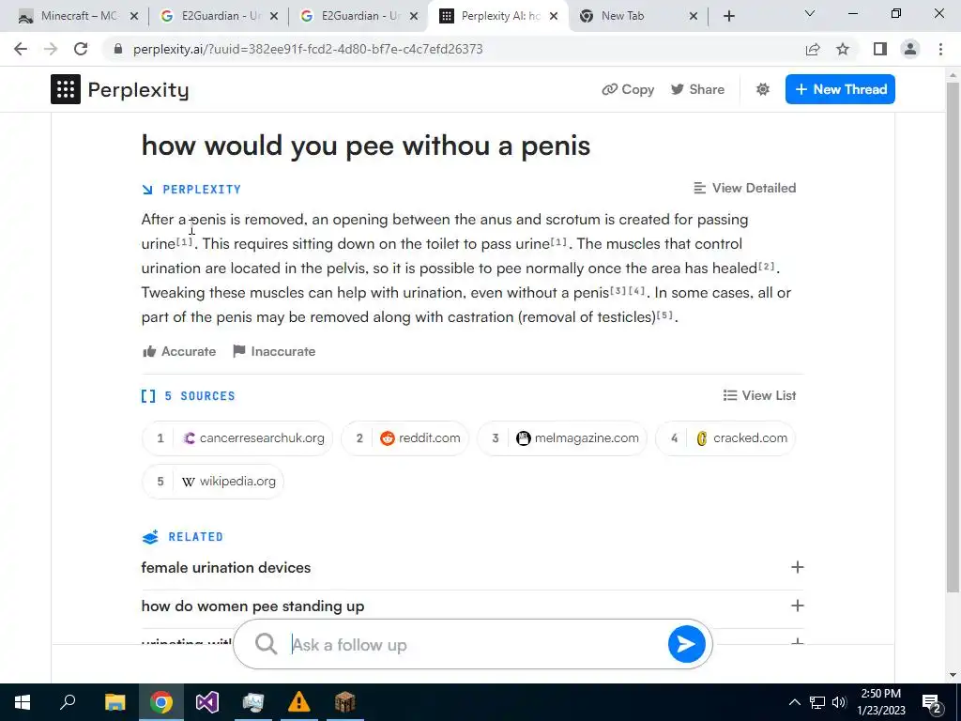Open the cancerresearchuk.org source link
The width and height of the screenshot is (961, 721).
tap(237, 437)
